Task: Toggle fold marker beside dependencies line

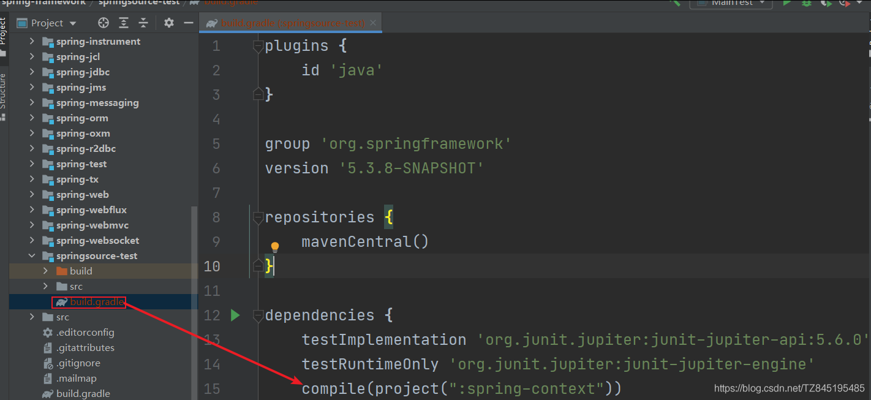Action: tap(258, 315)
